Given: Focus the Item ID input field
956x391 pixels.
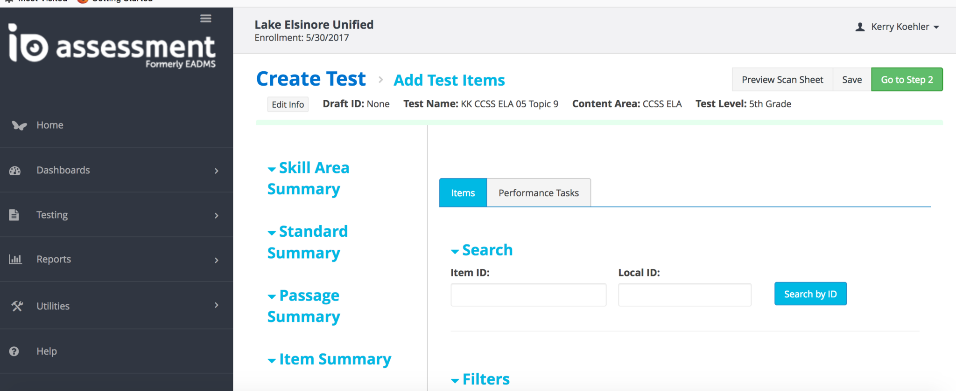Looking at the screenshot, I should 528,295.
